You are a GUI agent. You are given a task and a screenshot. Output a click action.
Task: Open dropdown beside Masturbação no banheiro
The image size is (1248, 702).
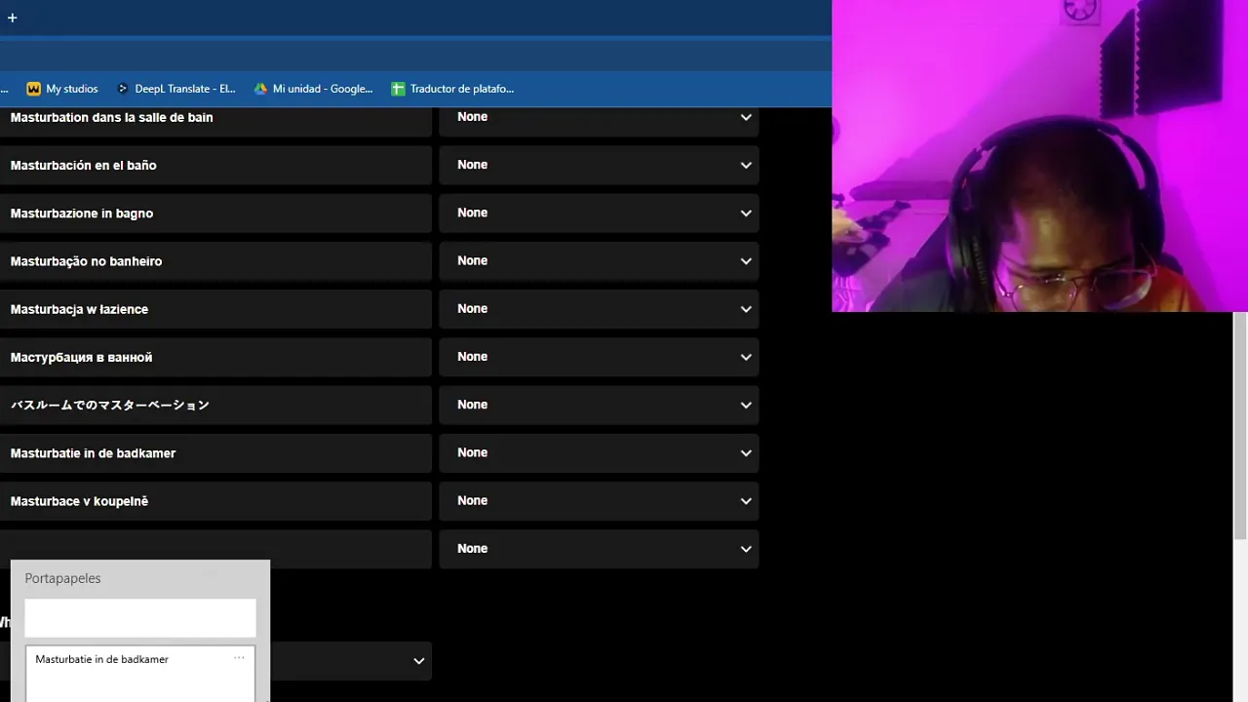pos(599,261)
